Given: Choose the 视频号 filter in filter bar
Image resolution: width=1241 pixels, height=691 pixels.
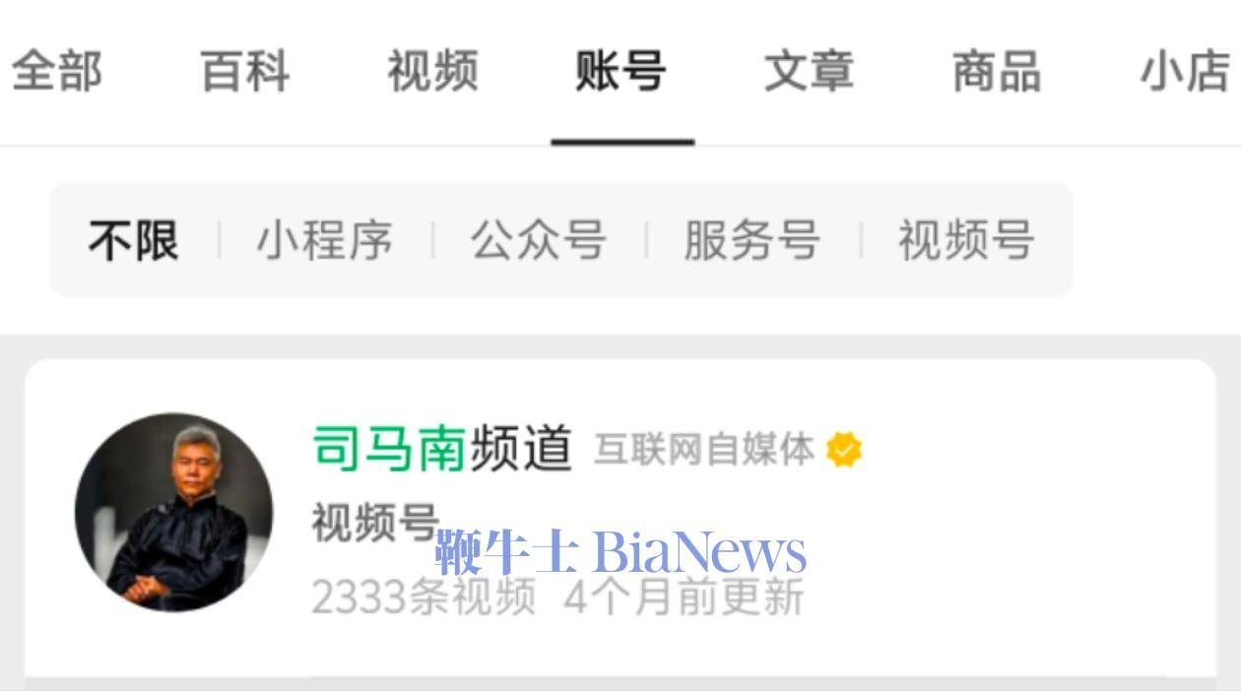Looking at the screenshot, I should (965, 240).
